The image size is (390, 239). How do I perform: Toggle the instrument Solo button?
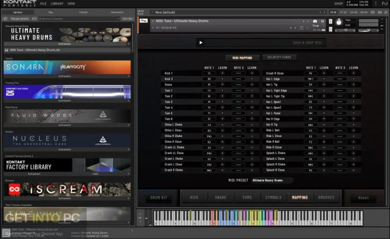click(x=331, y=22)
